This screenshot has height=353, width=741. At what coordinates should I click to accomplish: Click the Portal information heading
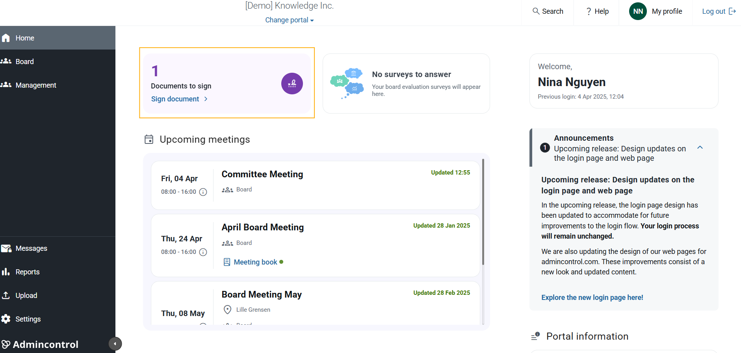587,336
